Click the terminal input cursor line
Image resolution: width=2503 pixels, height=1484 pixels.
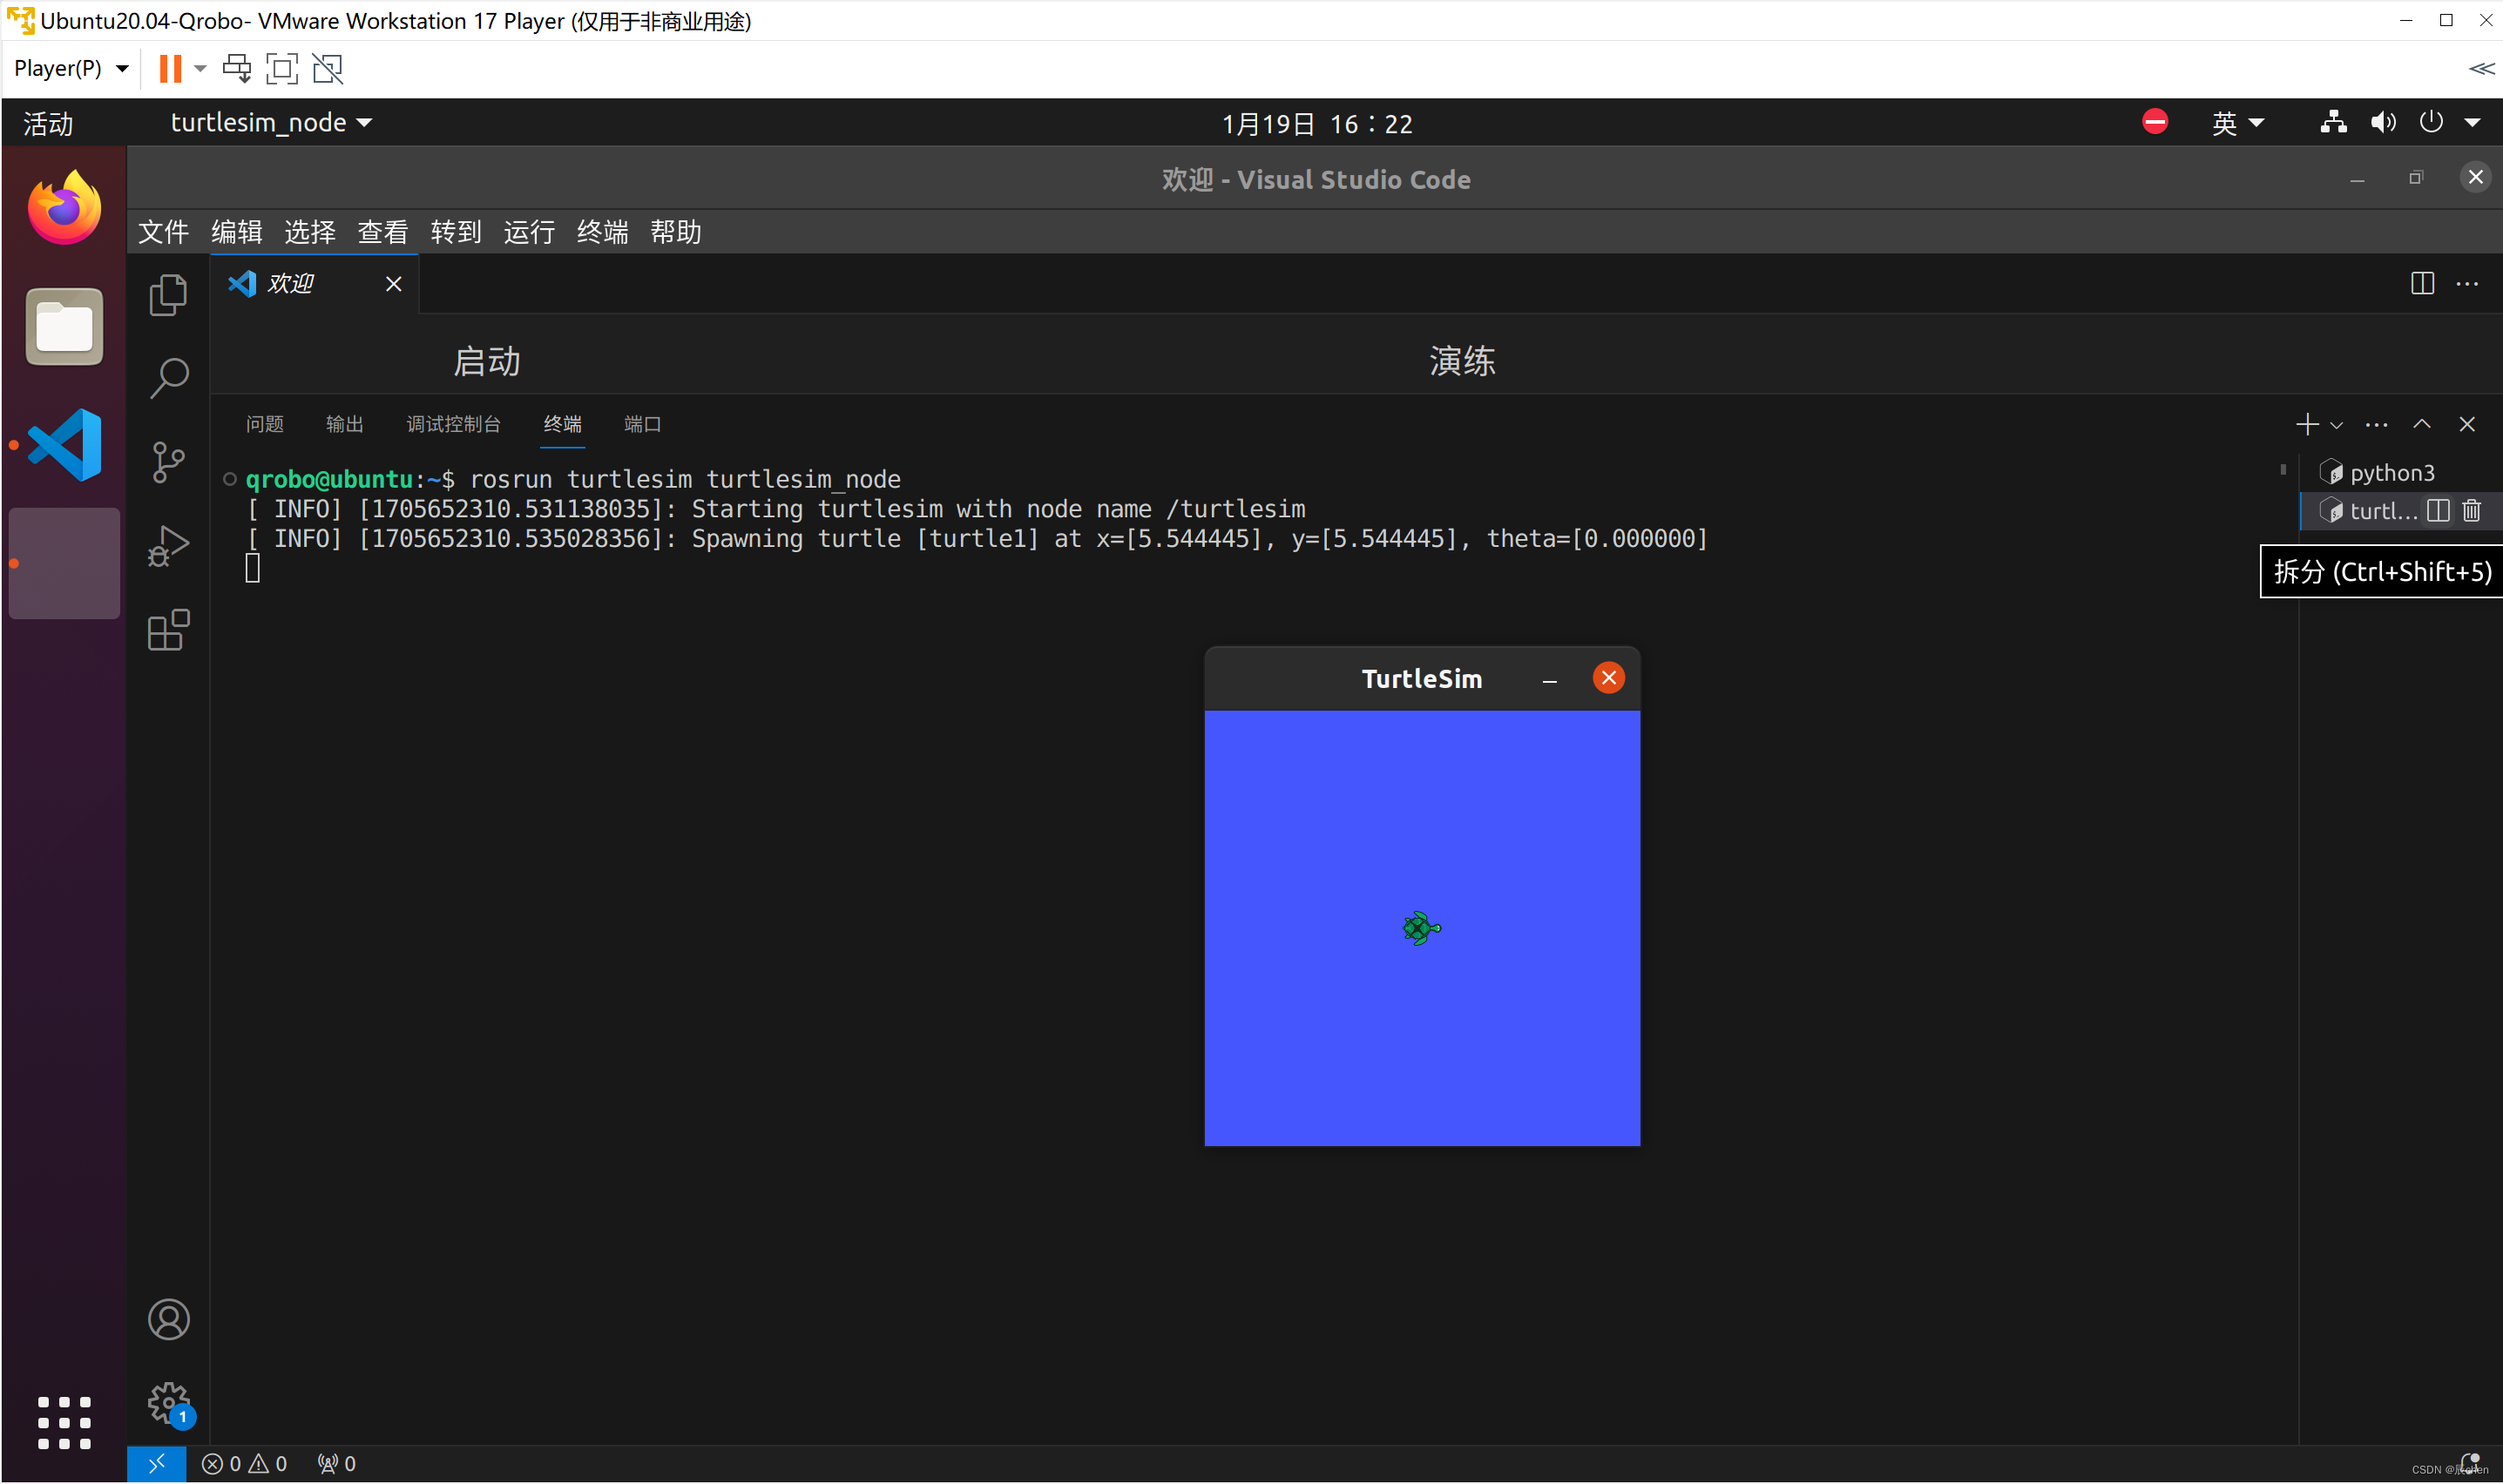(x=252, y=568)
